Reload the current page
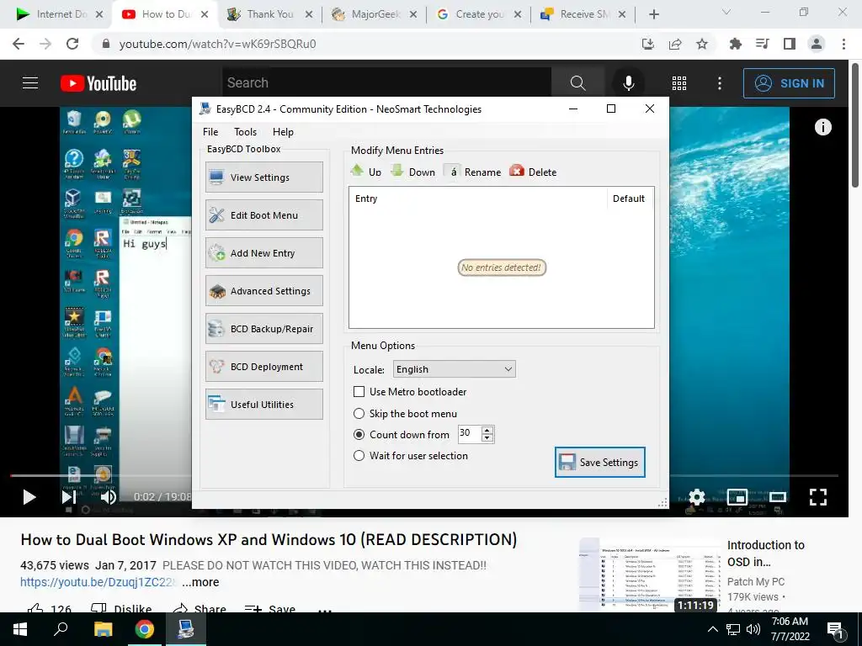The image size is (862, 646). pyautogui.click(x=72, y=44)
